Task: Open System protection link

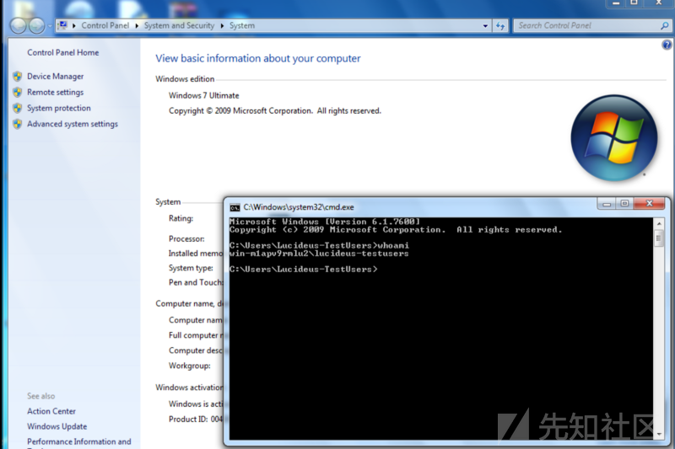Action: pyautogui.click(x=59, y=109)
